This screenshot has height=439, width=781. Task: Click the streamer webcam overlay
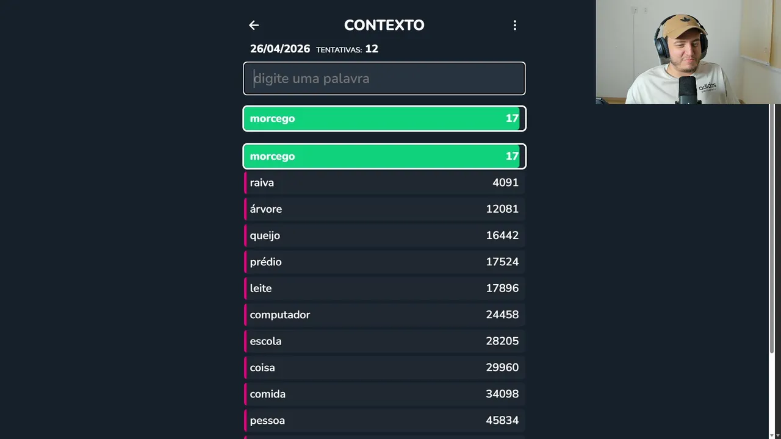688,52
